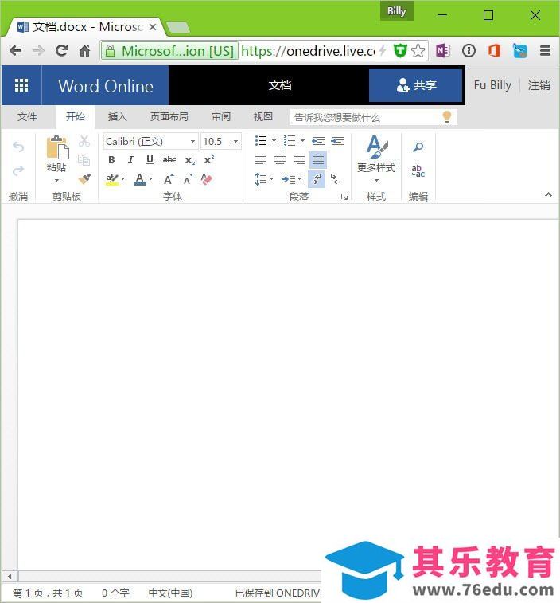Viewport: 560px width, 603px height.
Task: Shrink the font size
Action: [x=189, y=179]
